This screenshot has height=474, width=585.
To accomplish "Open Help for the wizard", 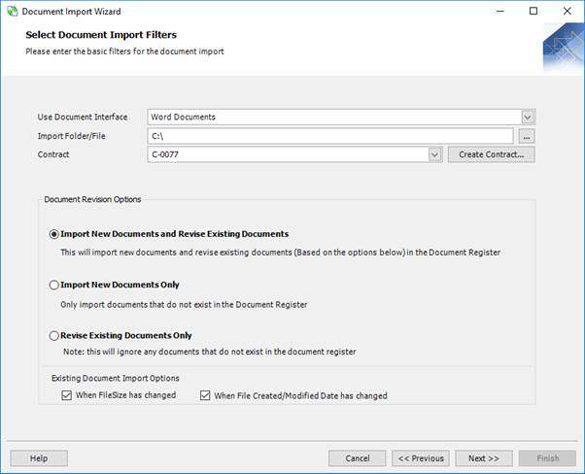I will [x=39, y=458].
